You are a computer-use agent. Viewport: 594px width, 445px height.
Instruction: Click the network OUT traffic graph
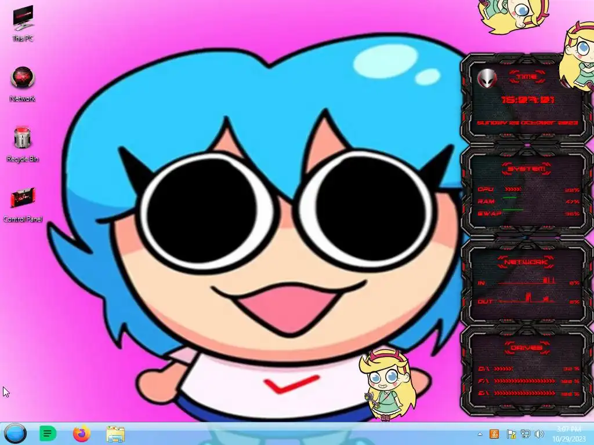527,298
